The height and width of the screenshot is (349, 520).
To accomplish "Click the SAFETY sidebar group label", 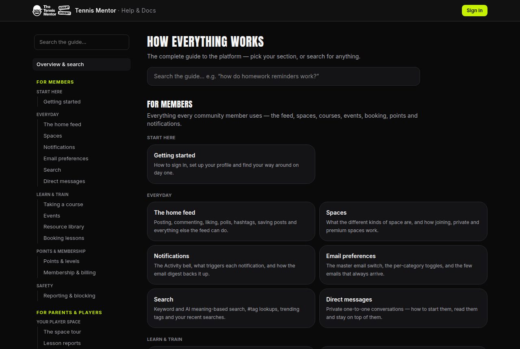I will (45, 286).
